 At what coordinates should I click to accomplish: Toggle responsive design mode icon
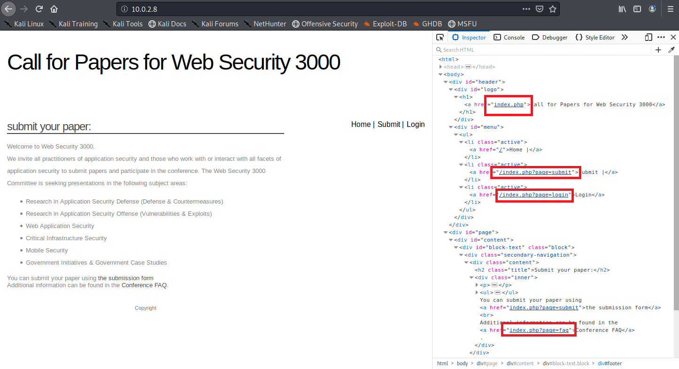[x=648, y=38]
